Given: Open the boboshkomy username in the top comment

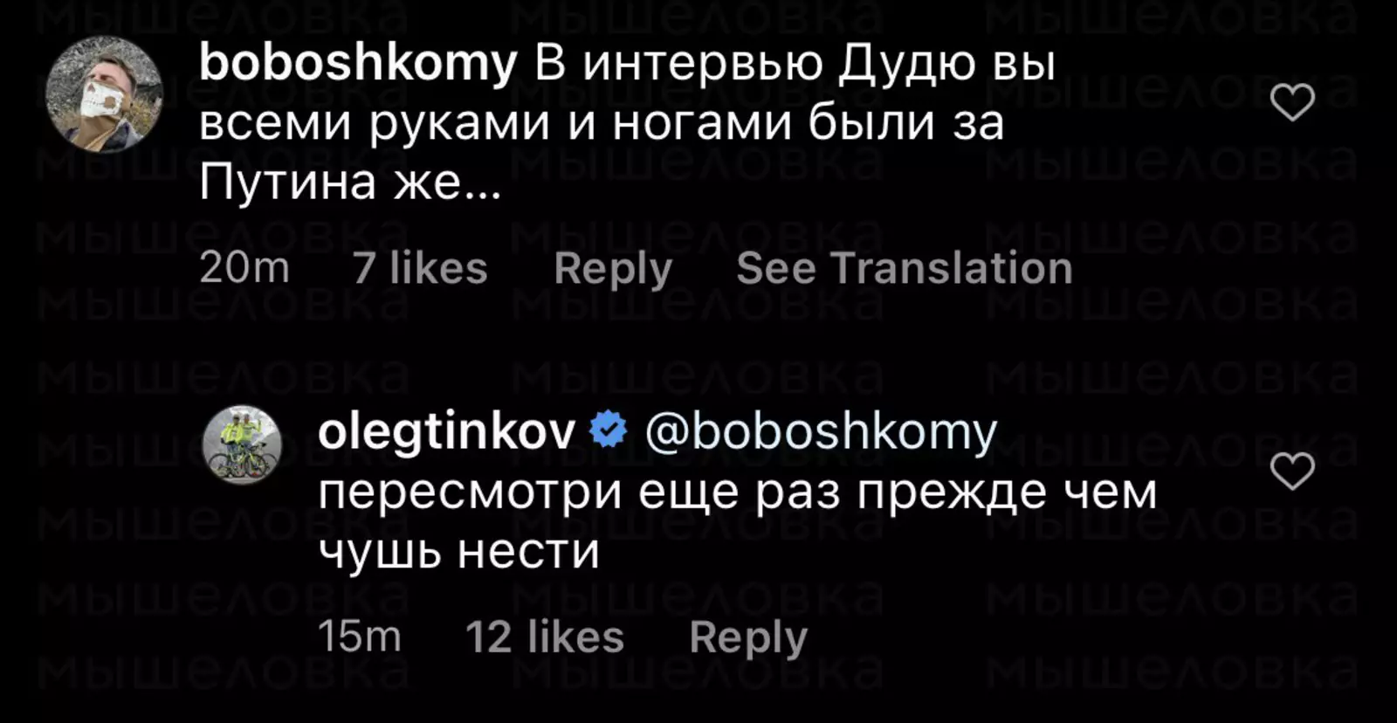Looking at the screenshot, I should coord(358,64).
